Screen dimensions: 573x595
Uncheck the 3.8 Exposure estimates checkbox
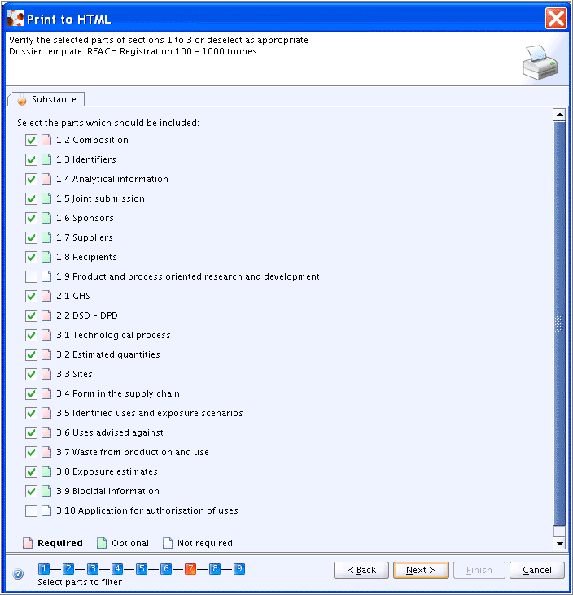(31, 471)
